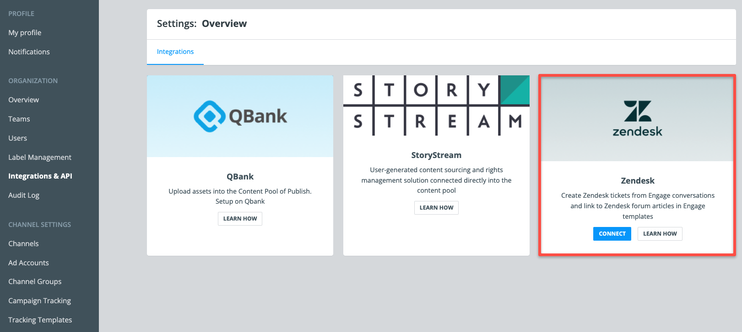The height and width of the screenshot is (332, 742).
Task: Open Campaign Tracking settings
Action: coord(39,301)
